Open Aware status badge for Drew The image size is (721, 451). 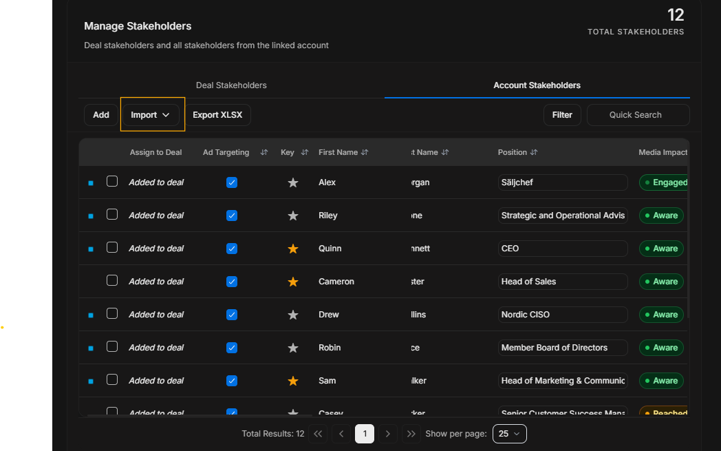tap(661, 315)
